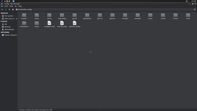Click the web browser icon in top panel

[x=9, y=1]
